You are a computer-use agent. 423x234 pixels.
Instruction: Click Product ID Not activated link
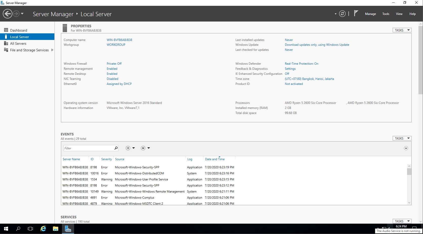click(294, 84)
